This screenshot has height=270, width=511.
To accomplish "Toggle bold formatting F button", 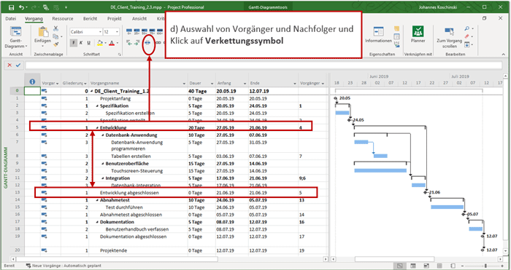I will point(74,43).
